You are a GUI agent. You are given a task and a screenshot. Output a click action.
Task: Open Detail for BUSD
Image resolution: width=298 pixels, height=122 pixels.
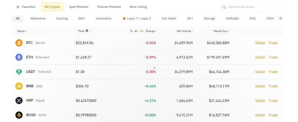[260, 115]
